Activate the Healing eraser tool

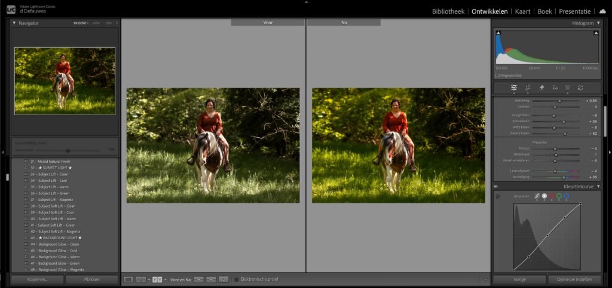[x=541, y=88]
